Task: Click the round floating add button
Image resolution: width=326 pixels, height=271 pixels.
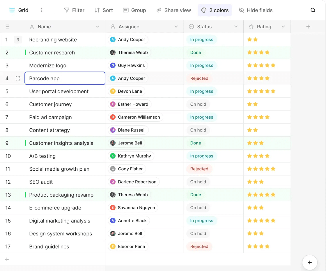Action: 310,262
